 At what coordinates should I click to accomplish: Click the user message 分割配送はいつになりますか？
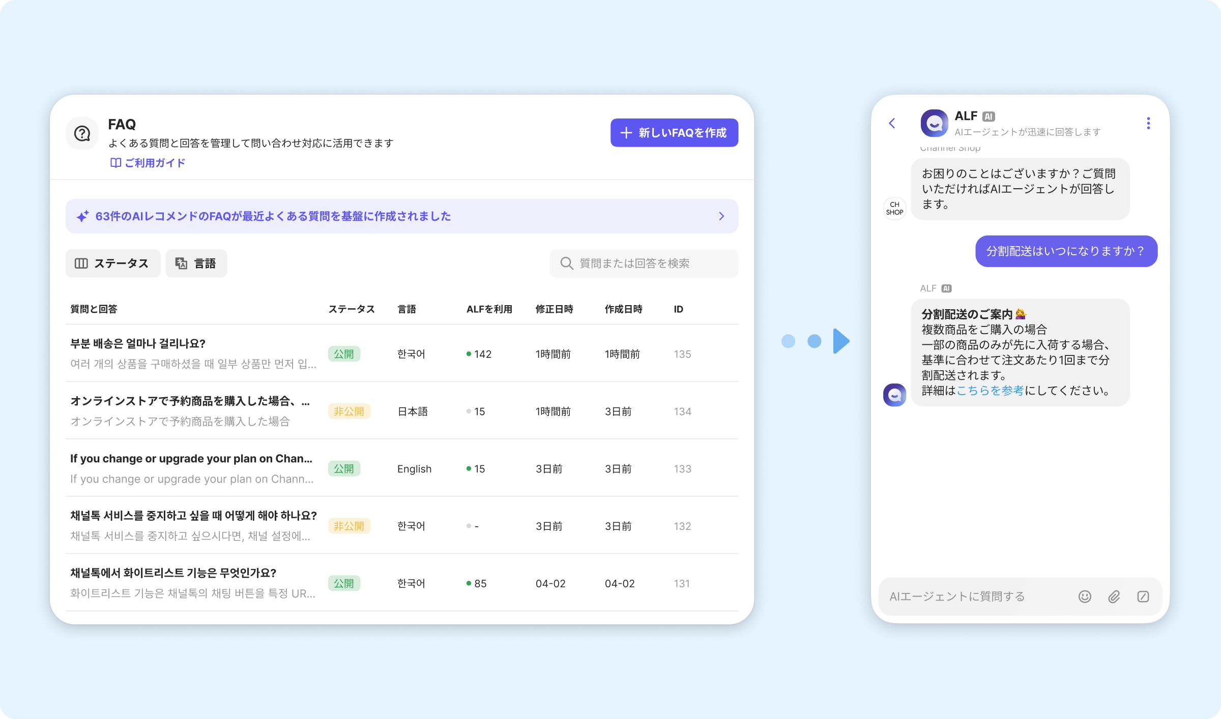[1066, 251]
